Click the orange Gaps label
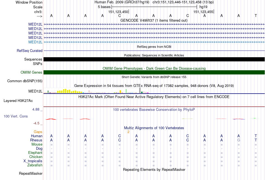This screenshot has width=265, height=180. coord(38,132)
